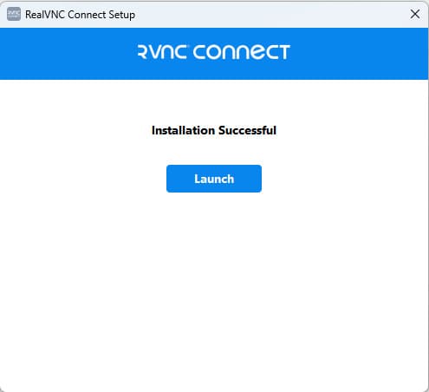Dismiss the installer with the X button
429x392 pixels.
pyautogui.click(x=415, y=14)
